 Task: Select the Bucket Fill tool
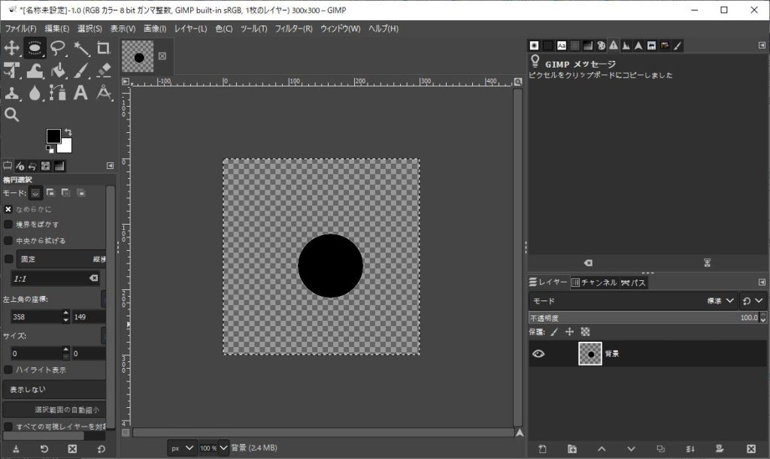click(x=58, y=71)
